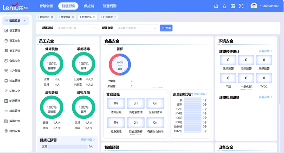The height and width of the screenshot is (153, 284).
Task: Select 设备管理 monitor icon in sidebar
Action: click(x=6, y=81)
